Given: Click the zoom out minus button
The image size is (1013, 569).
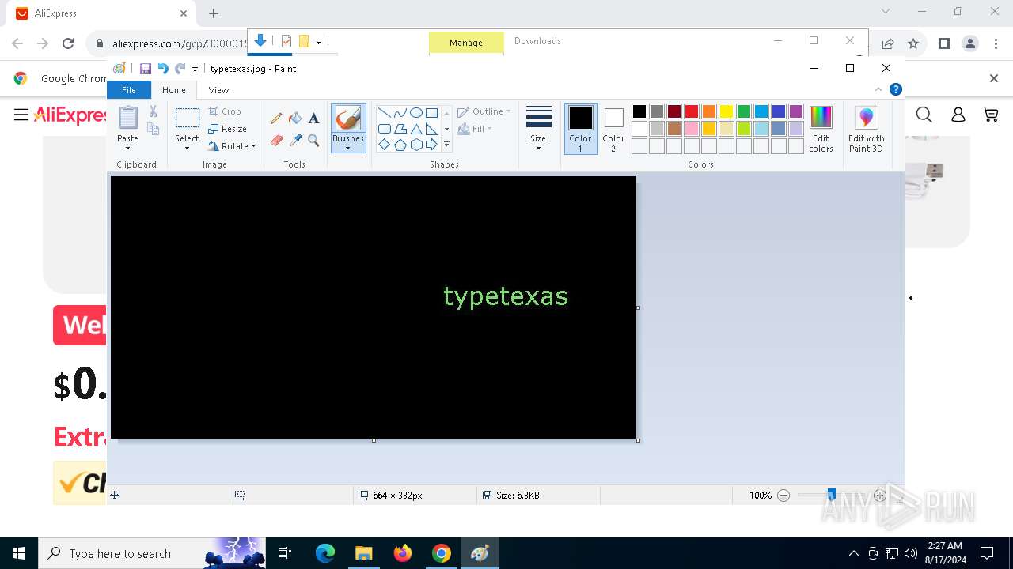Looking at the screenshot, I should click(783, 496).
